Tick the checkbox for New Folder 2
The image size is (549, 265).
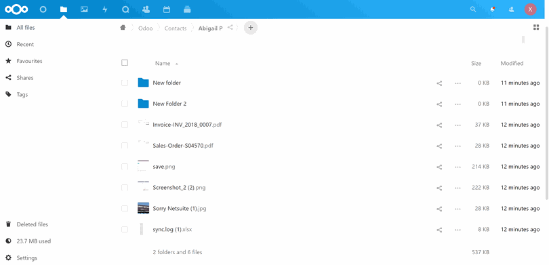[125, 104]
